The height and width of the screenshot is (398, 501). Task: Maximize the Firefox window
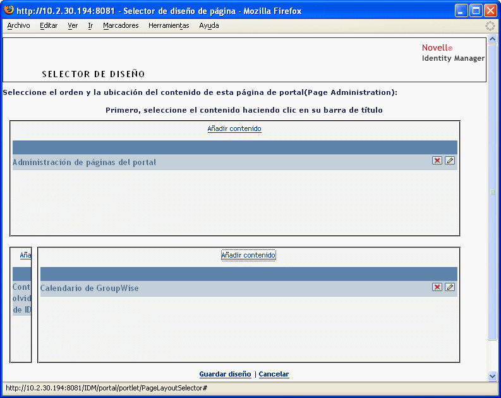point(476,11)
